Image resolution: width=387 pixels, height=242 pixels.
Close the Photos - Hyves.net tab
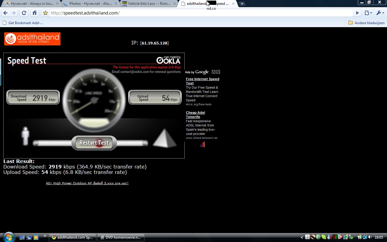[116, 4]
